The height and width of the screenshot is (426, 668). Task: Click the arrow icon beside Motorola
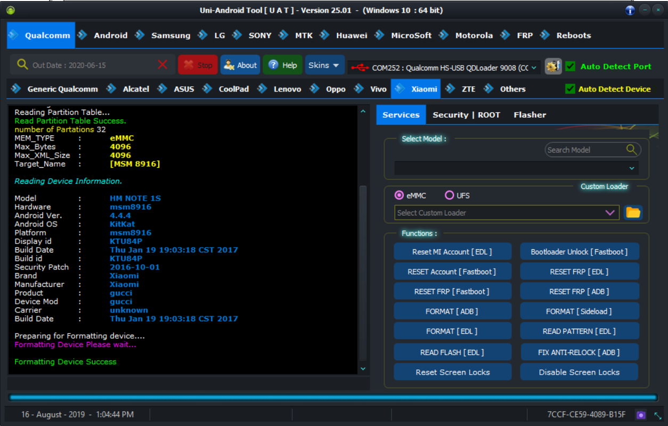444,35
